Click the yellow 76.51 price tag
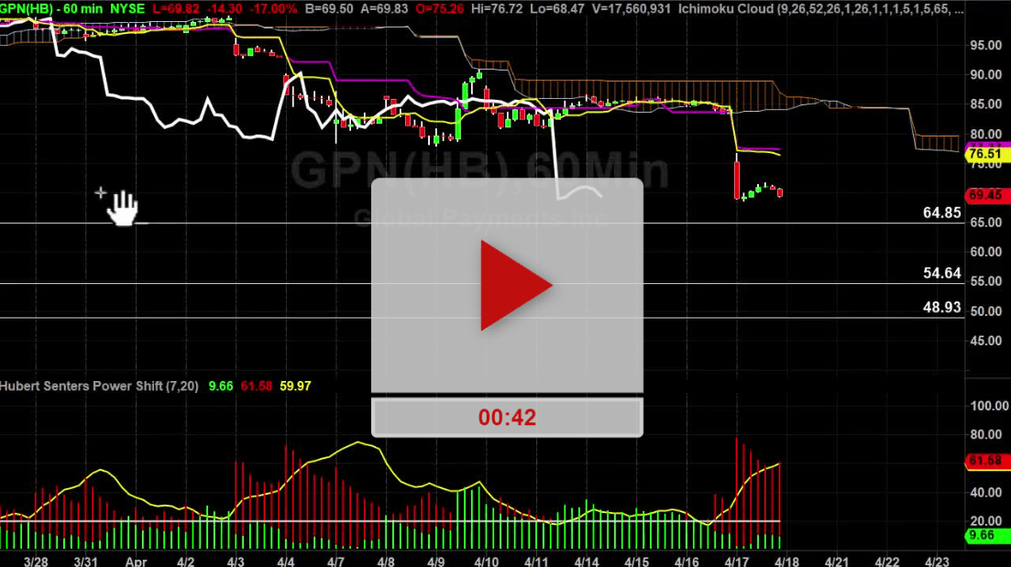 coord(986,154)
